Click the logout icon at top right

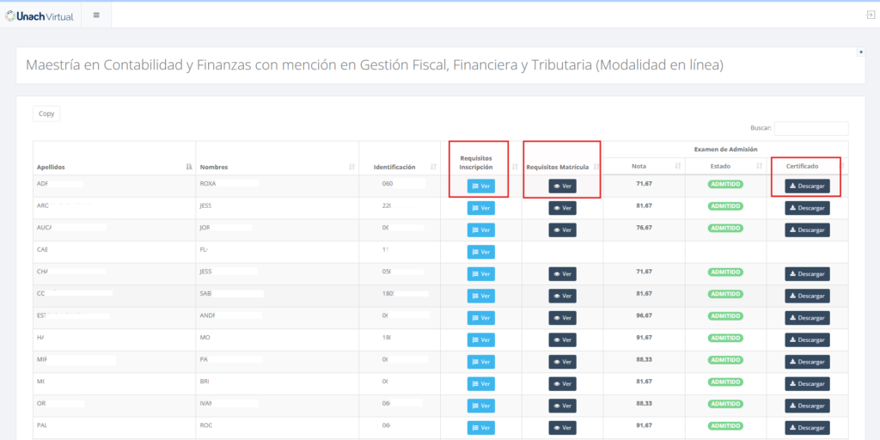tap(870, 15)
